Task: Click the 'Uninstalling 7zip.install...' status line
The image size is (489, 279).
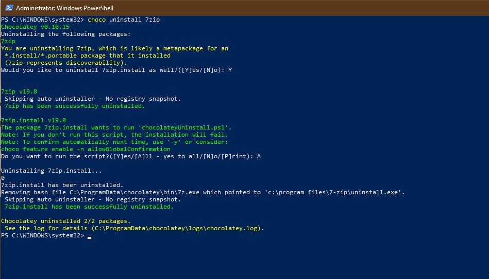Action: point(52,171)
